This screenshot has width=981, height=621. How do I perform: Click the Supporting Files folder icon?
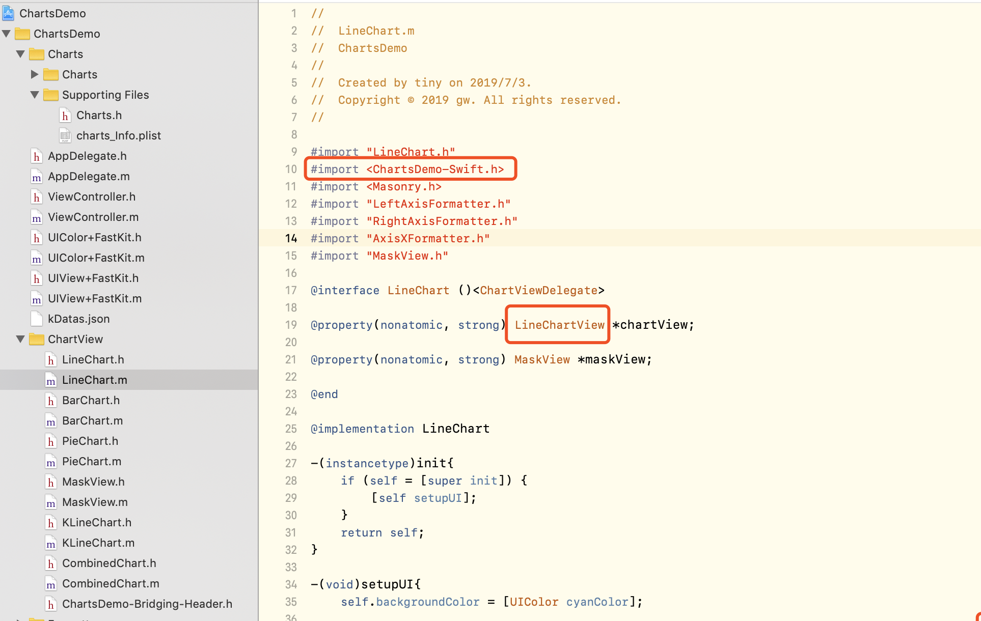pos(51,95)
